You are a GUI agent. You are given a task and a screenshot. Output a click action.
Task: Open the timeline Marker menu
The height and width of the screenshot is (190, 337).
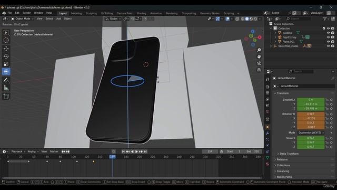(54, 151)
